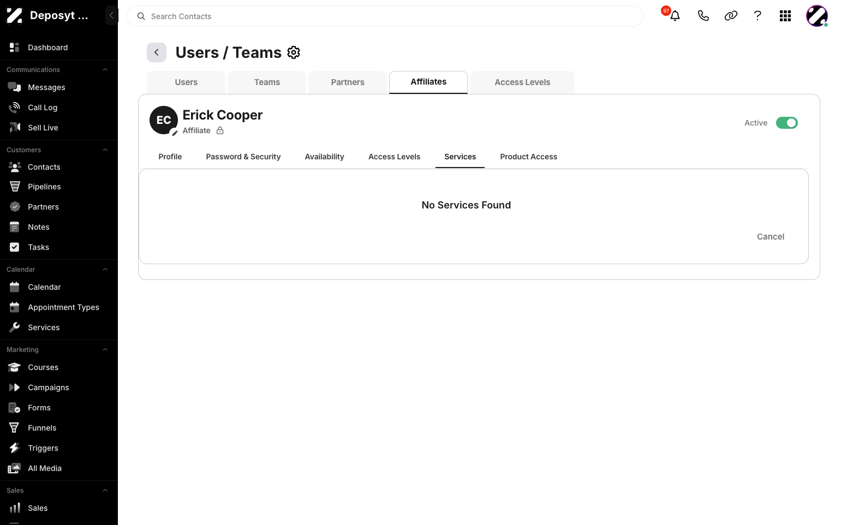
Task: Collapse the Marketing section
Action: click(x=105, y=350)
